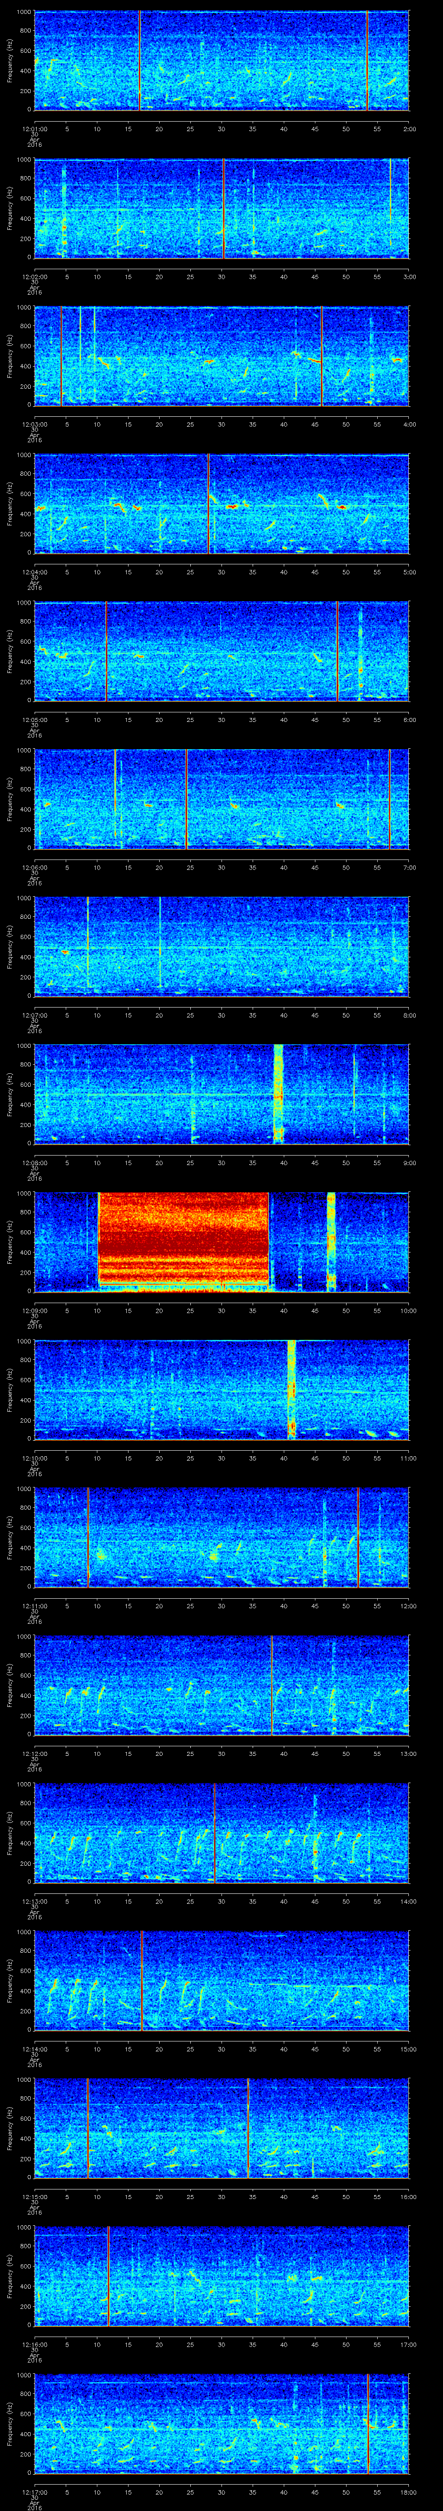Click the '12:10:00' start time label
The image size is (443, 2511).
pyautogui.click(x=34, y=1457)
